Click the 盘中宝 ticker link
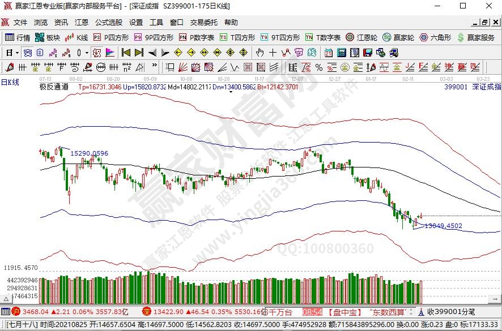 pos(345,312)
